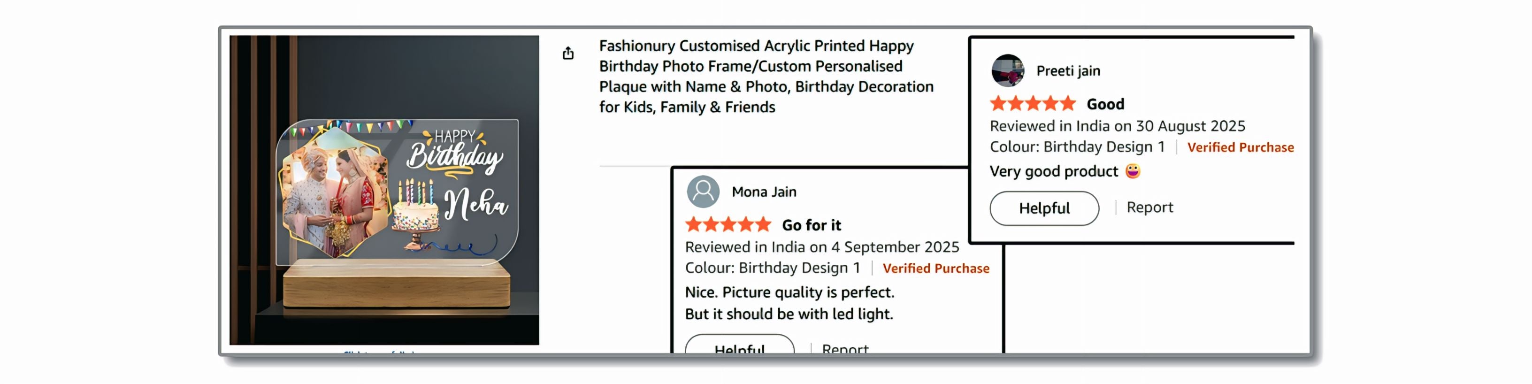Screen dimensions: 1532x384
Task: Click the share icon beside product image
Action: click(568, 54)
